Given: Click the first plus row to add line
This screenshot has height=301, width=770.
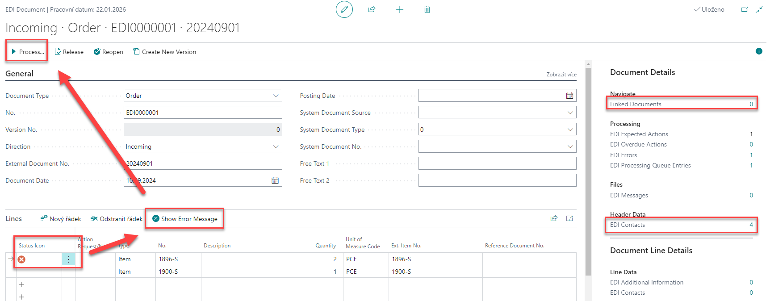Looking at the screenshot, I should point(21,284).
